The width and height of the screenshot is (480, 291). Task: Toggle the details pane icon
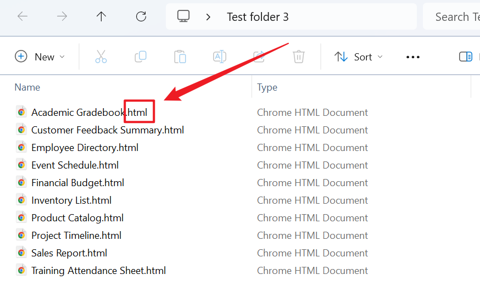[x=466, y=57]
